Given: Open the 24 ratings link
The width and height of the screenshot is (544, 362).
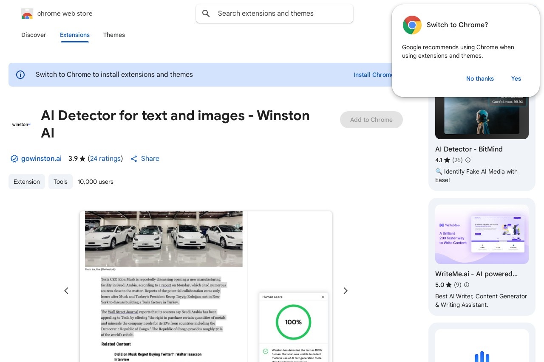Looking at the screenshot, I should [105, 159].
